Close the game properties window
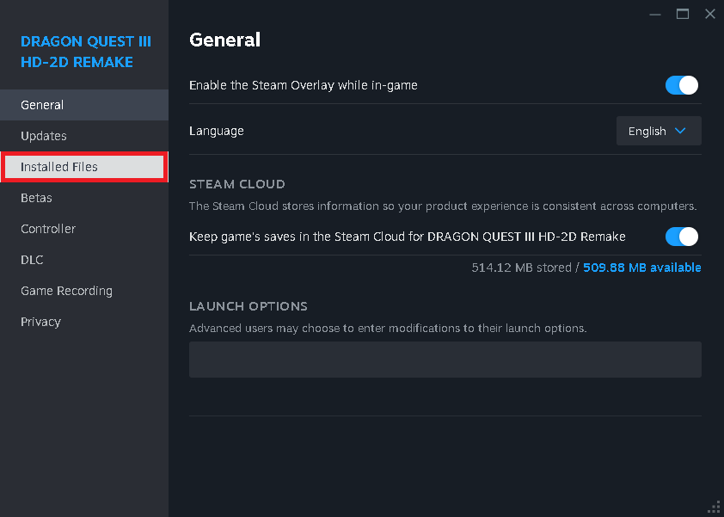This screenshot has width=724, height=517. click(709, 14)
